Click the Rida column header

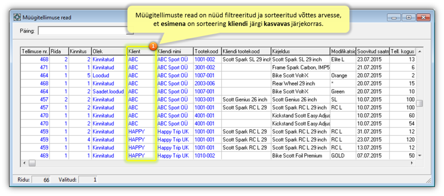click(x=59, y=52)
